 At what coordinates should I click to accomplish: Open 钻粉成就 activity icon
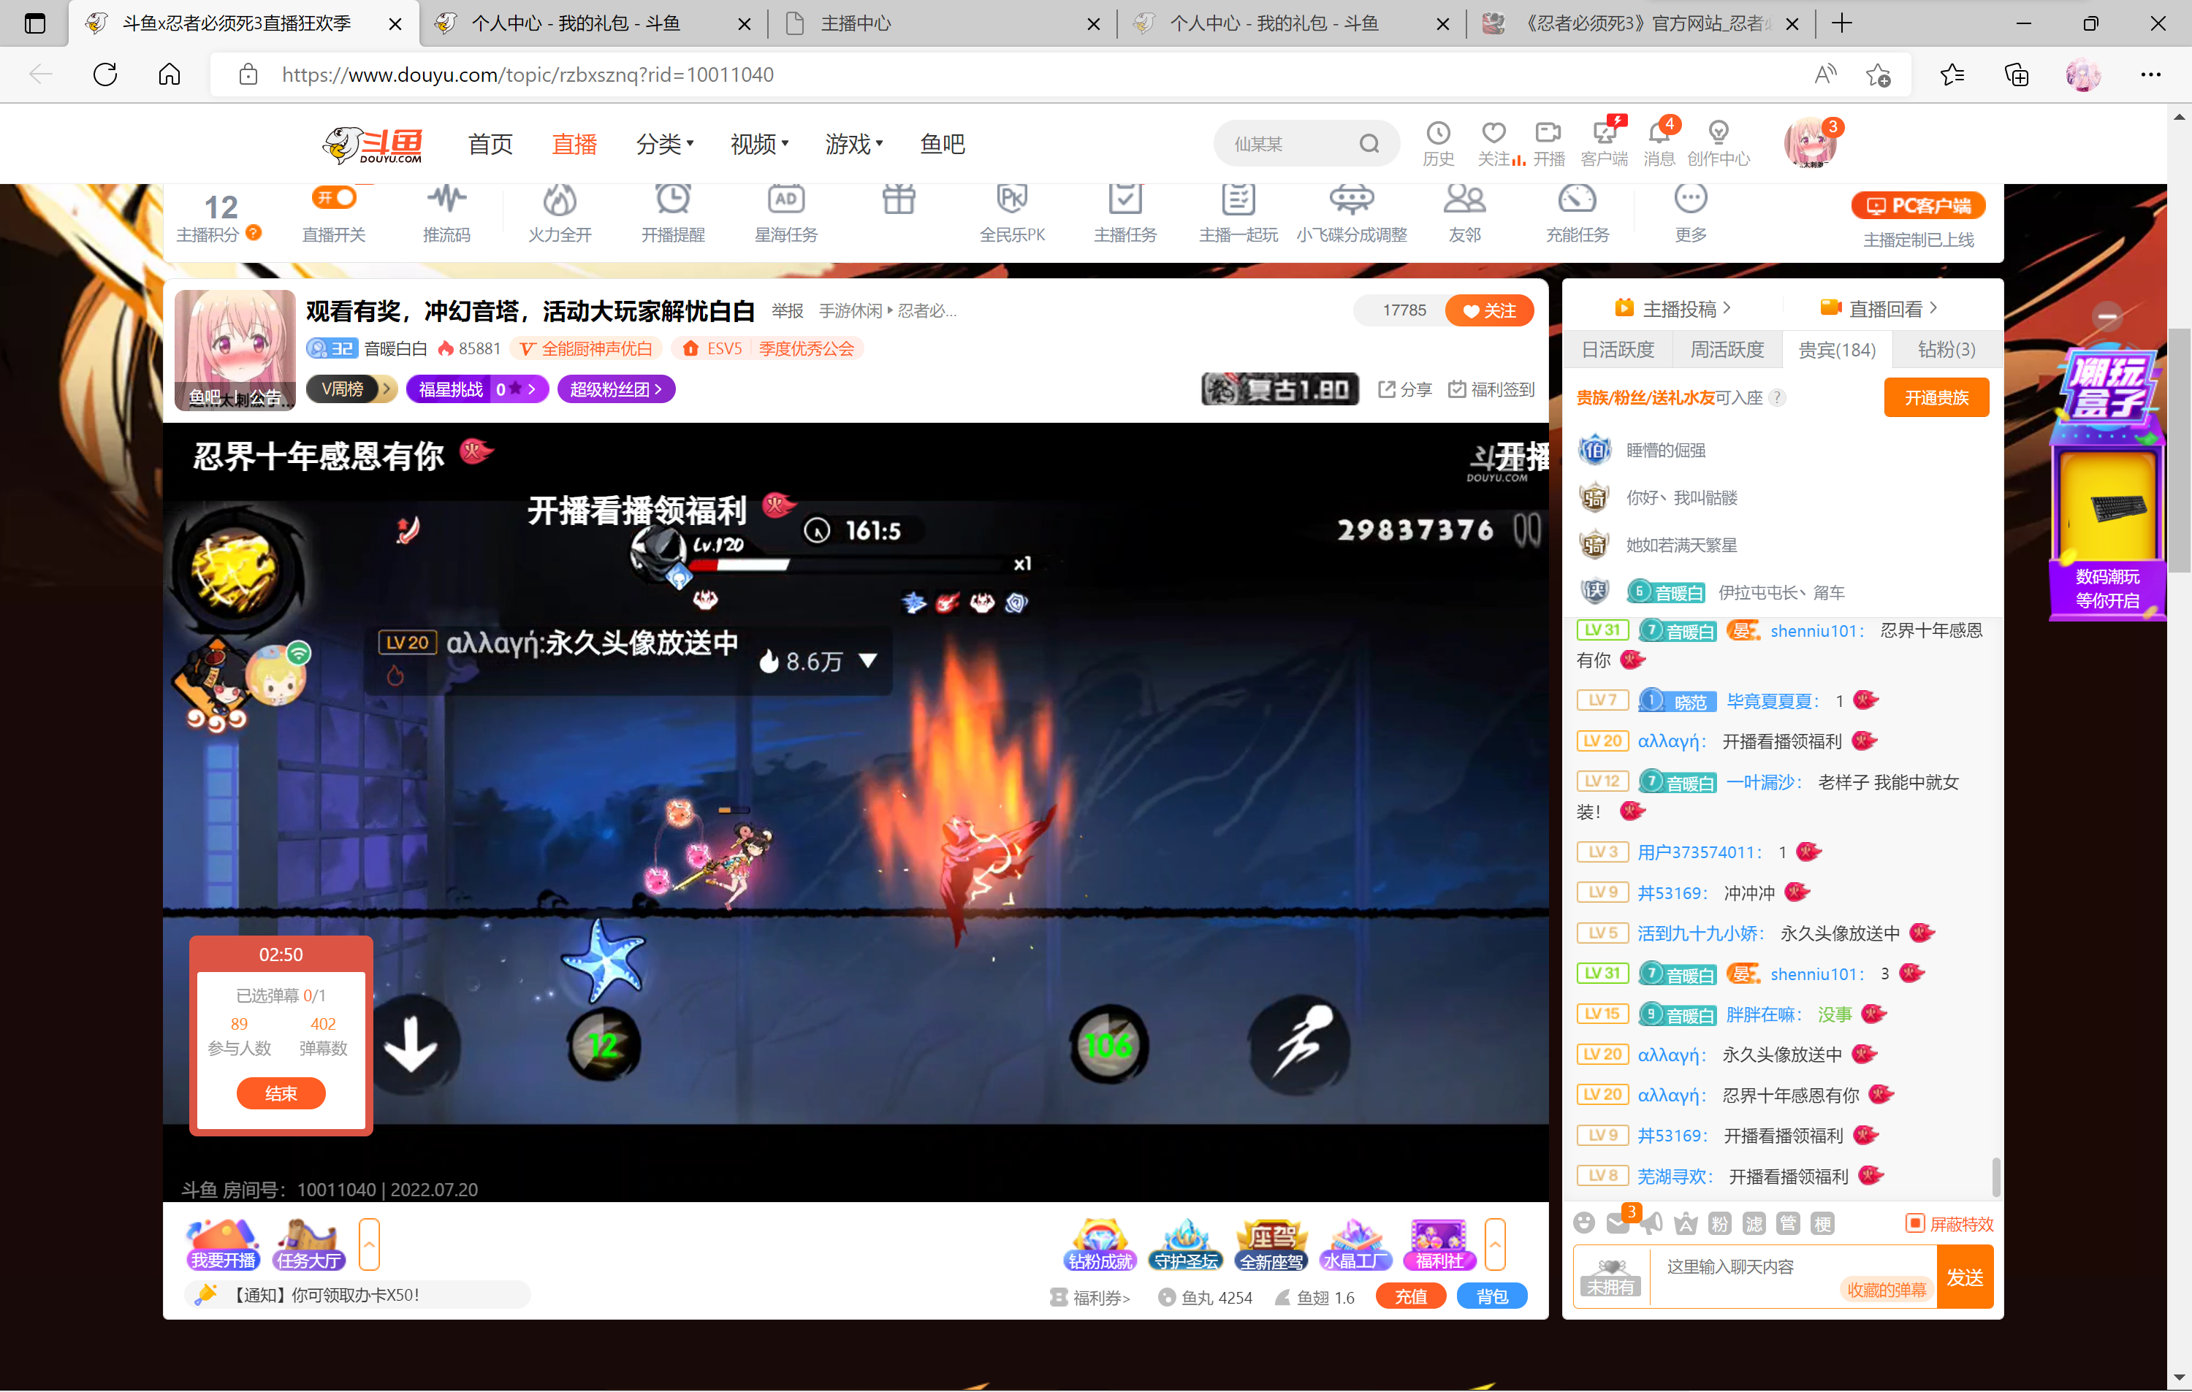click(x=1100, y=1244)
